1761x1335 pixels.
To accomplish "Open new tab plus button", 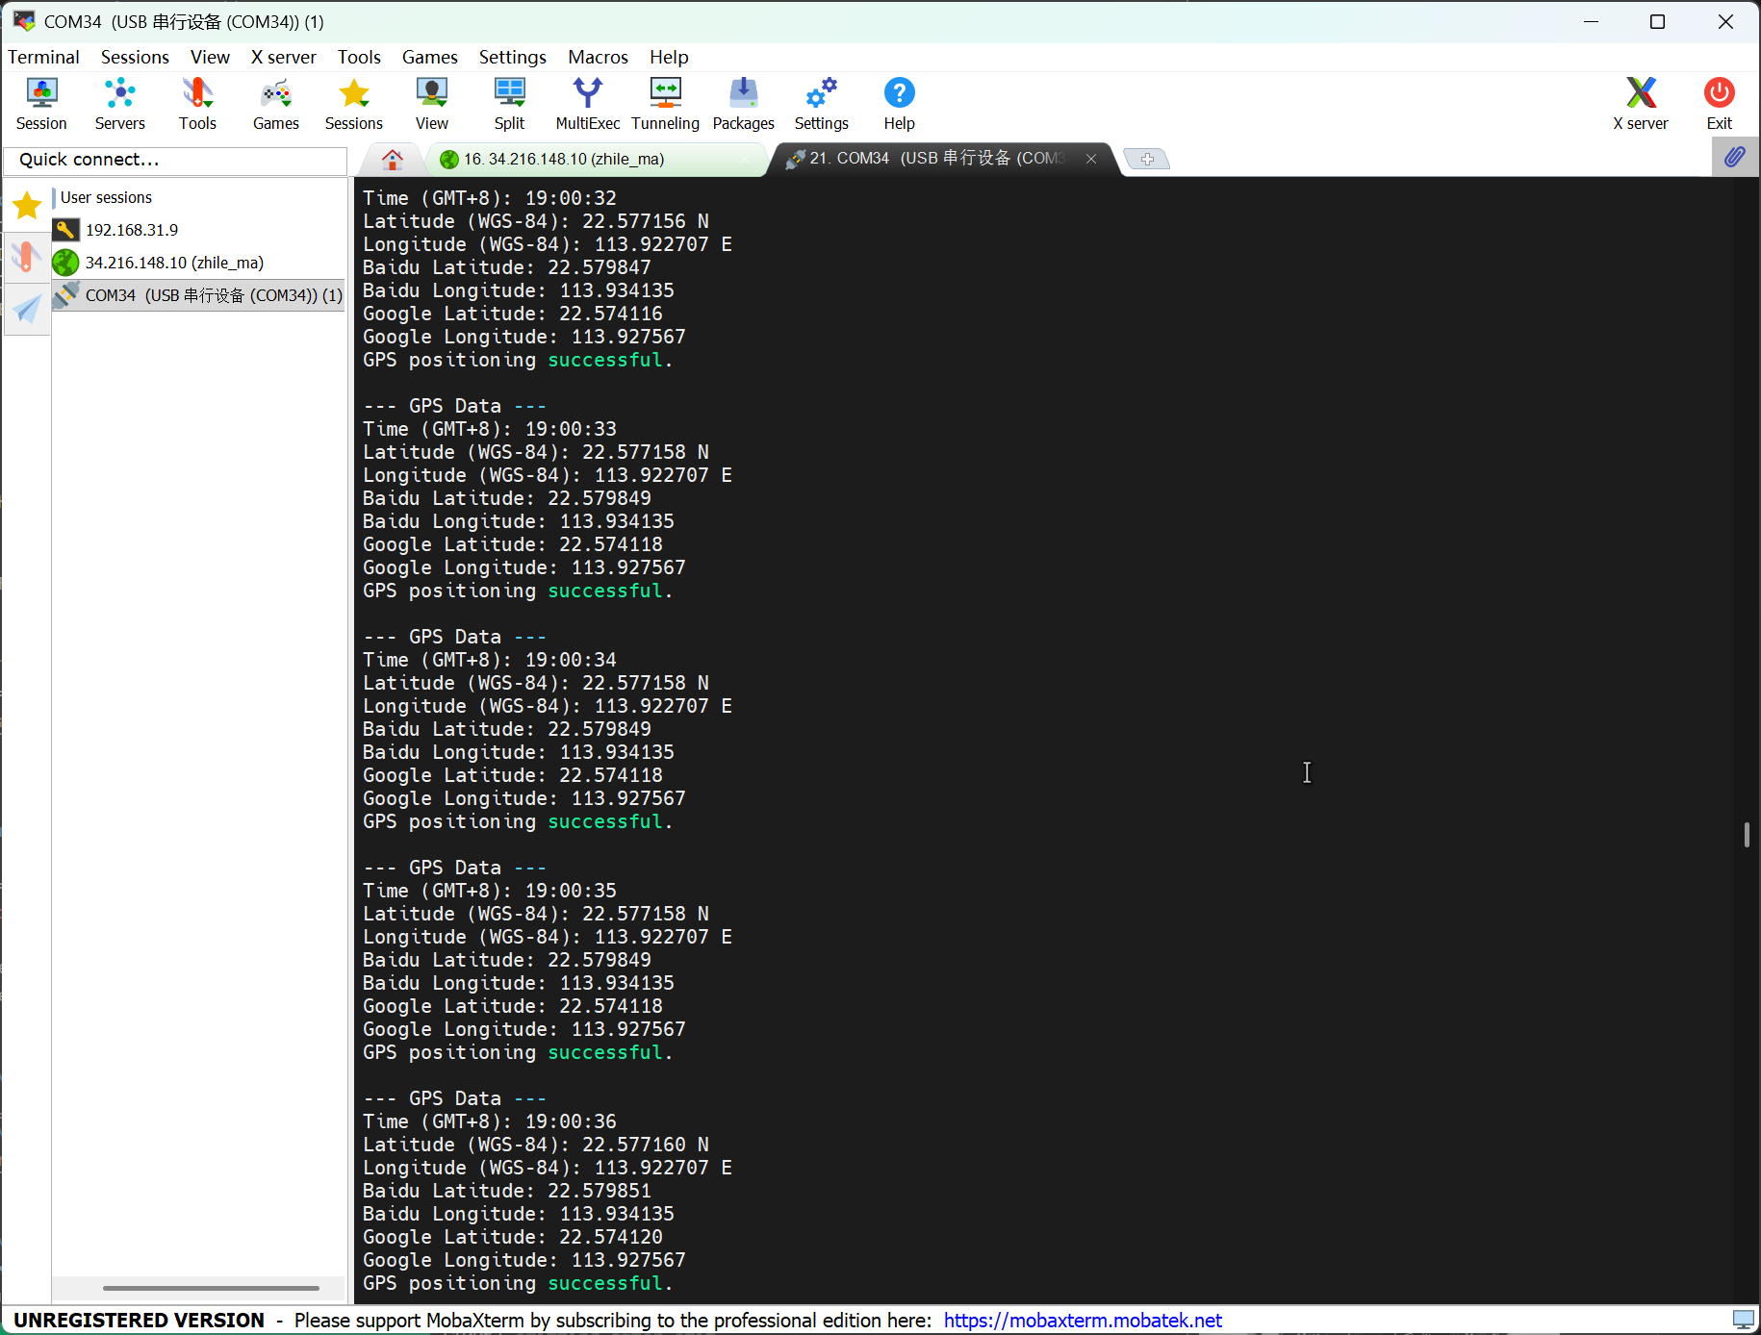I will [x=1147, y=159].
